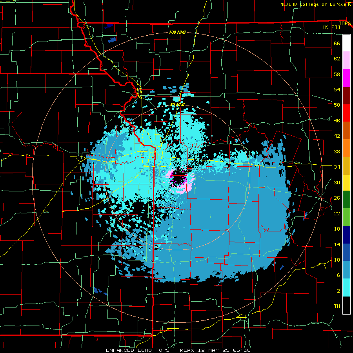
Task: Click the legend value 46
Action: click(x=337, y=120)
